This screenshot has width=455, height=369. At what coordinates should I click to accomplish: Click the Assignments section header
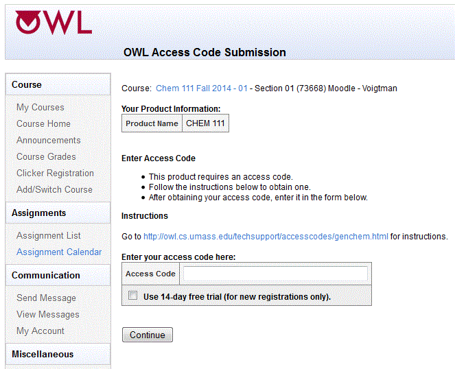coord(39,213)
